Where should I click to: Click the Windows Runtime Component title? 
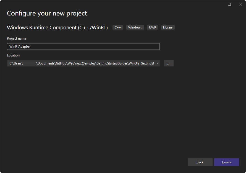[57, 27]
